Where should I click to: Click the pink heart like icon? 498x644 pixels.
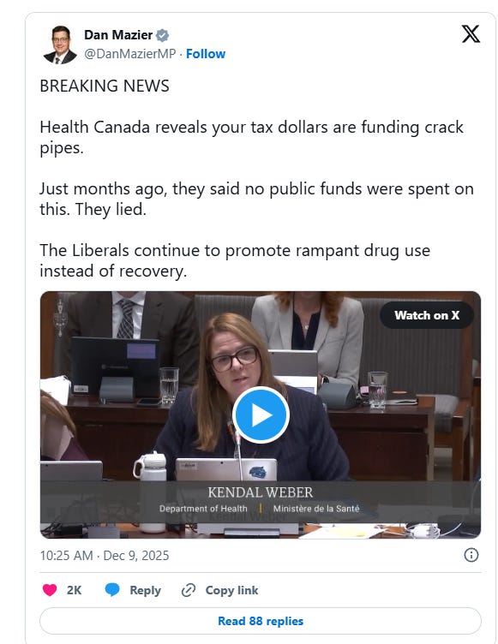click(50, 590)
